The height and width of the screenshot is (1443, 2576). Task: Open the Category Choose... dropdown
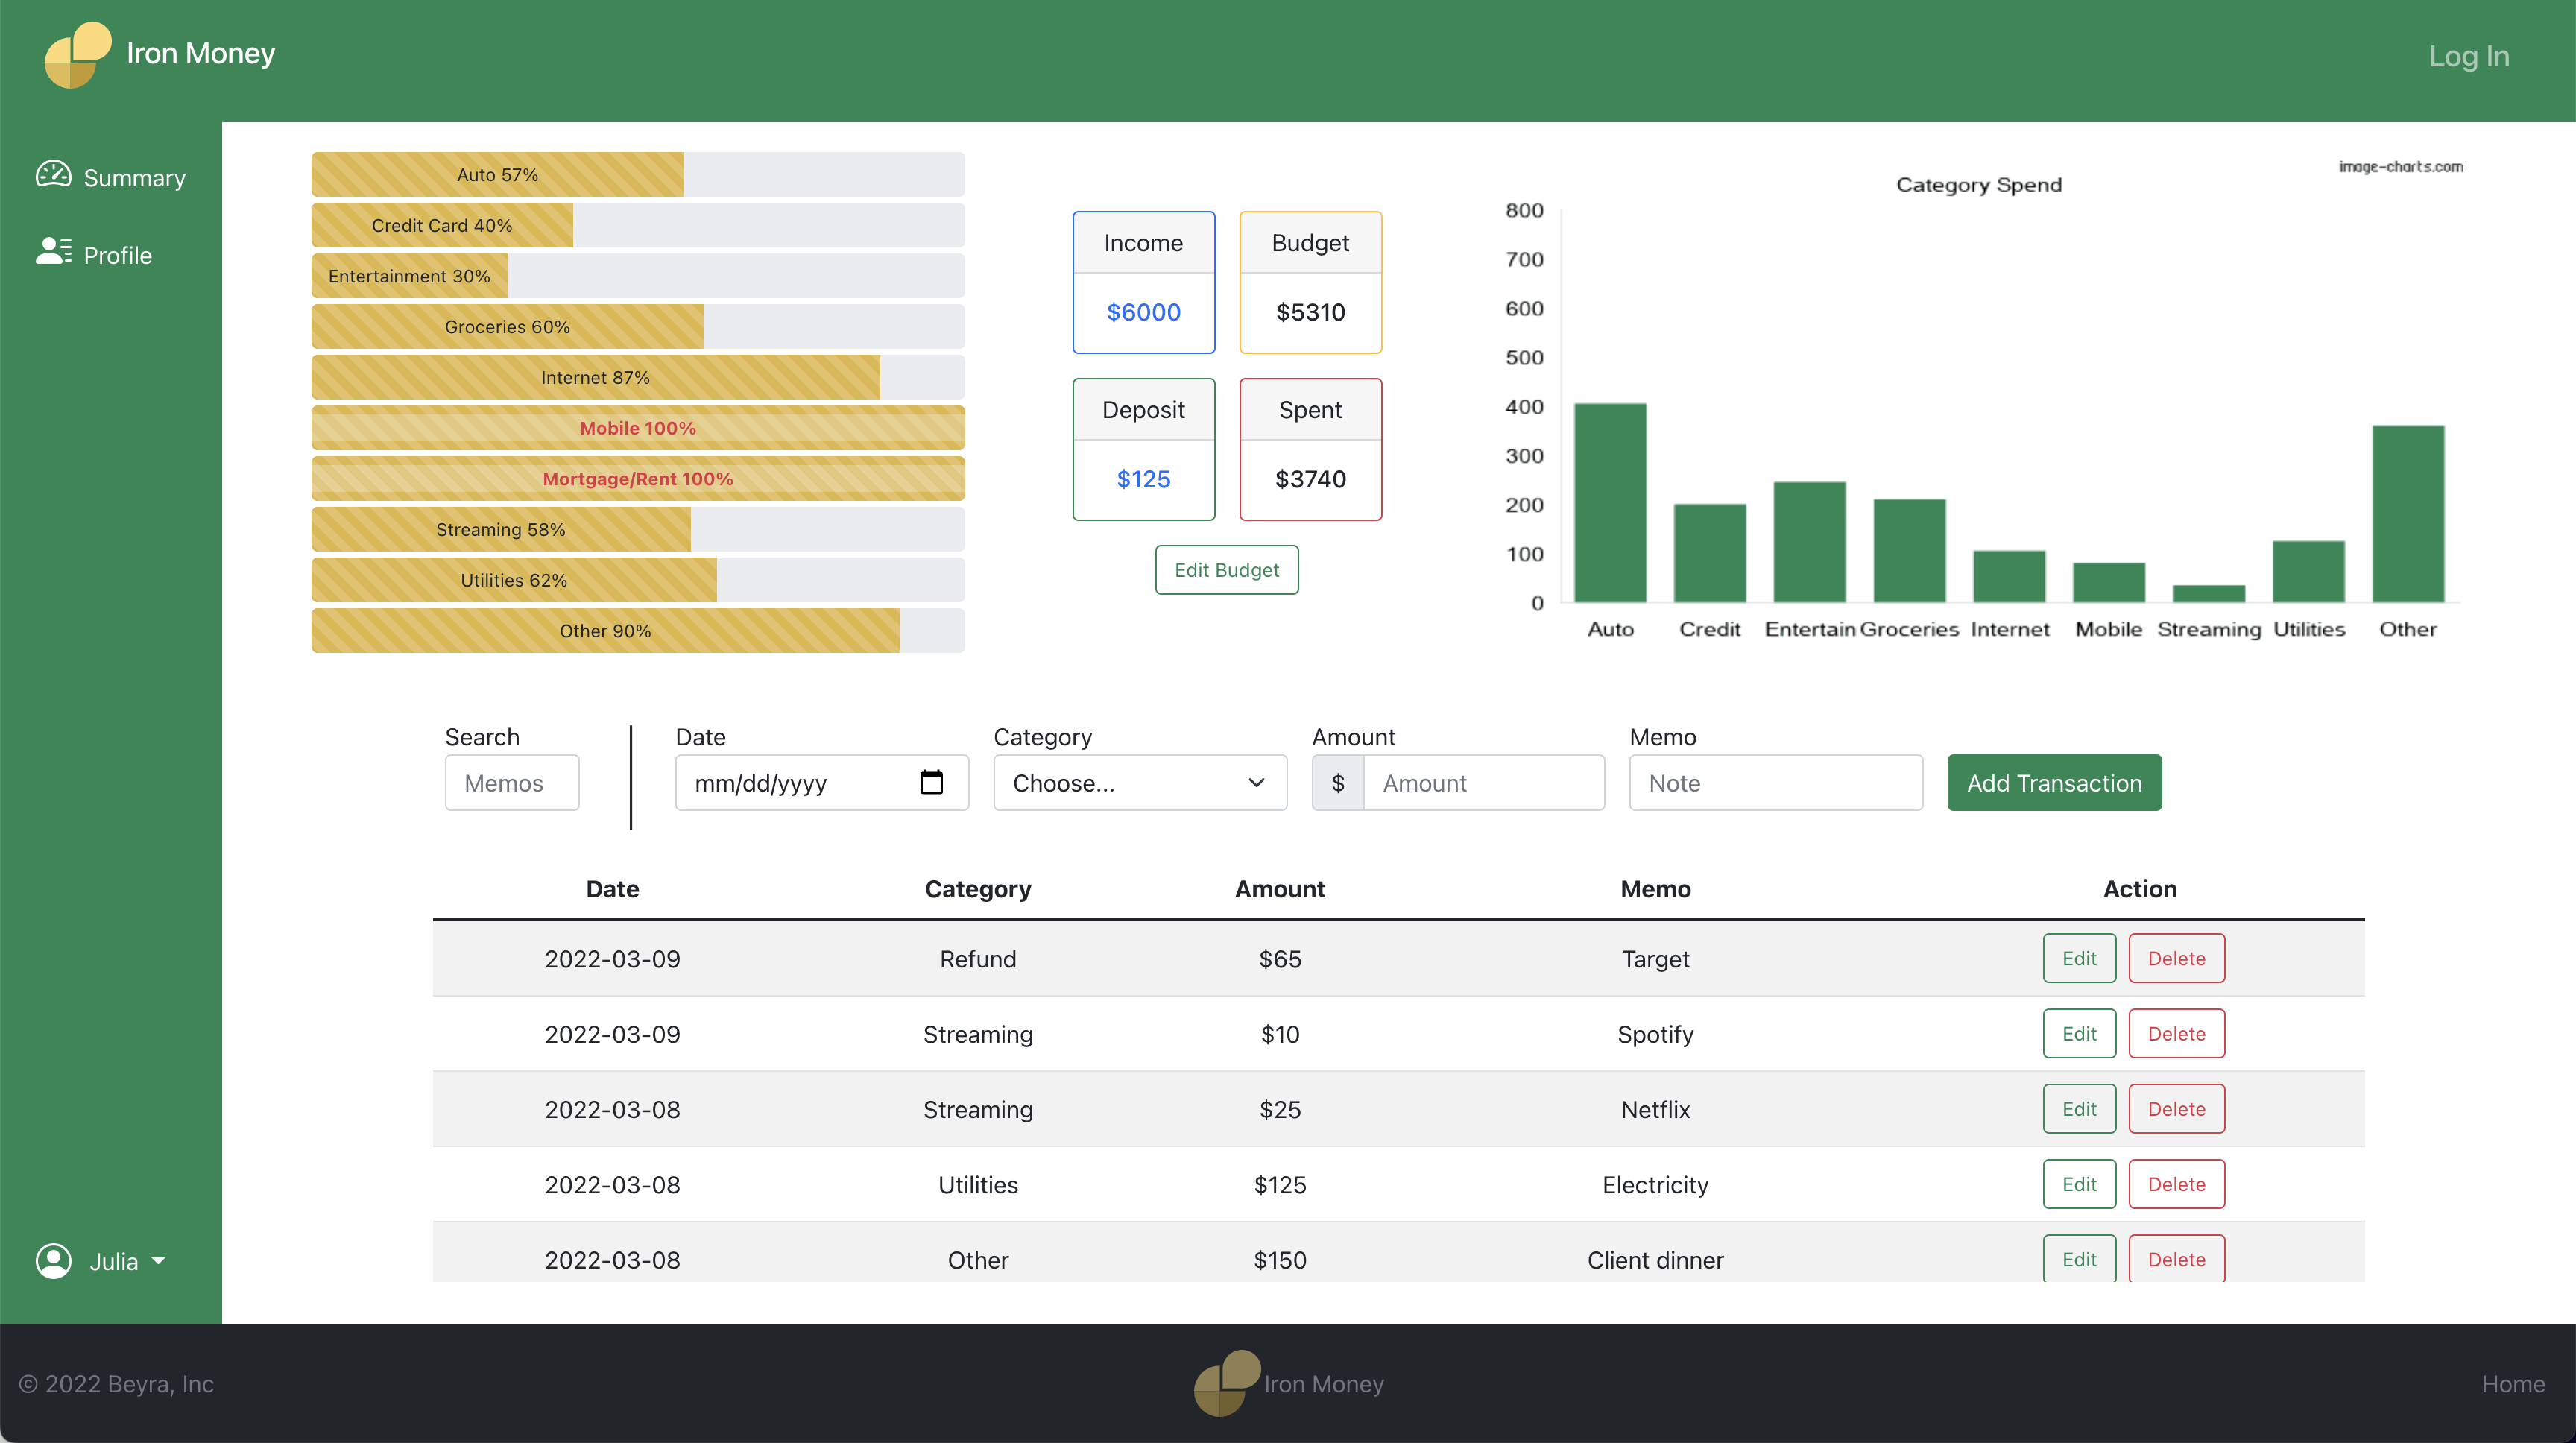[x=1139, y=783]
